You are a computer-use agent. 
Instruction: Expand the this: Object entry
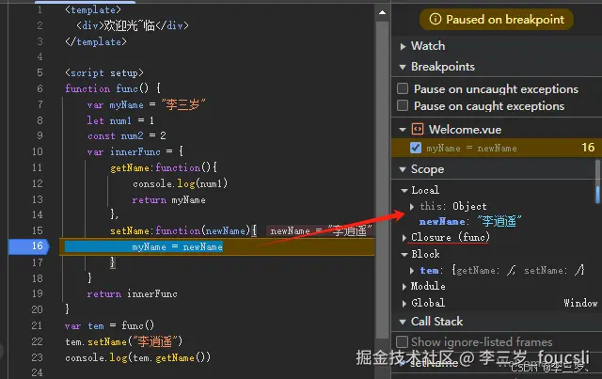[x=412, y=207]
